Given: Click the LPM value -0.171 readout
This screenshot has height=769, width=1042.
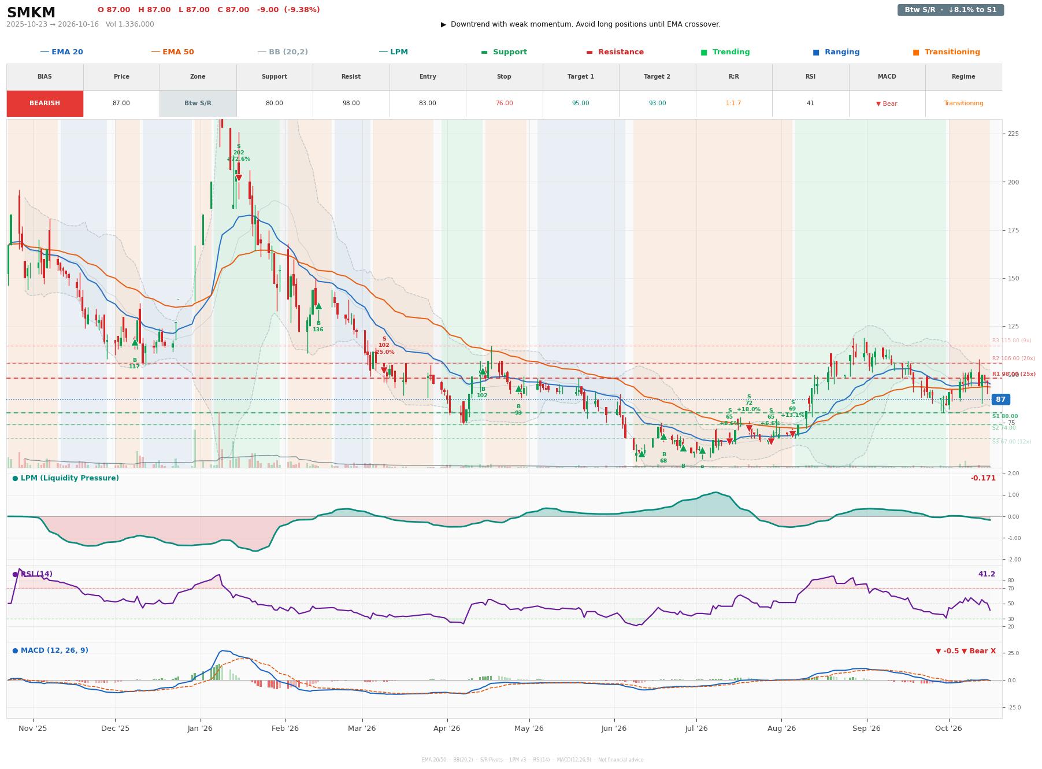Looking at the screenshot, I should click(983, 478).
